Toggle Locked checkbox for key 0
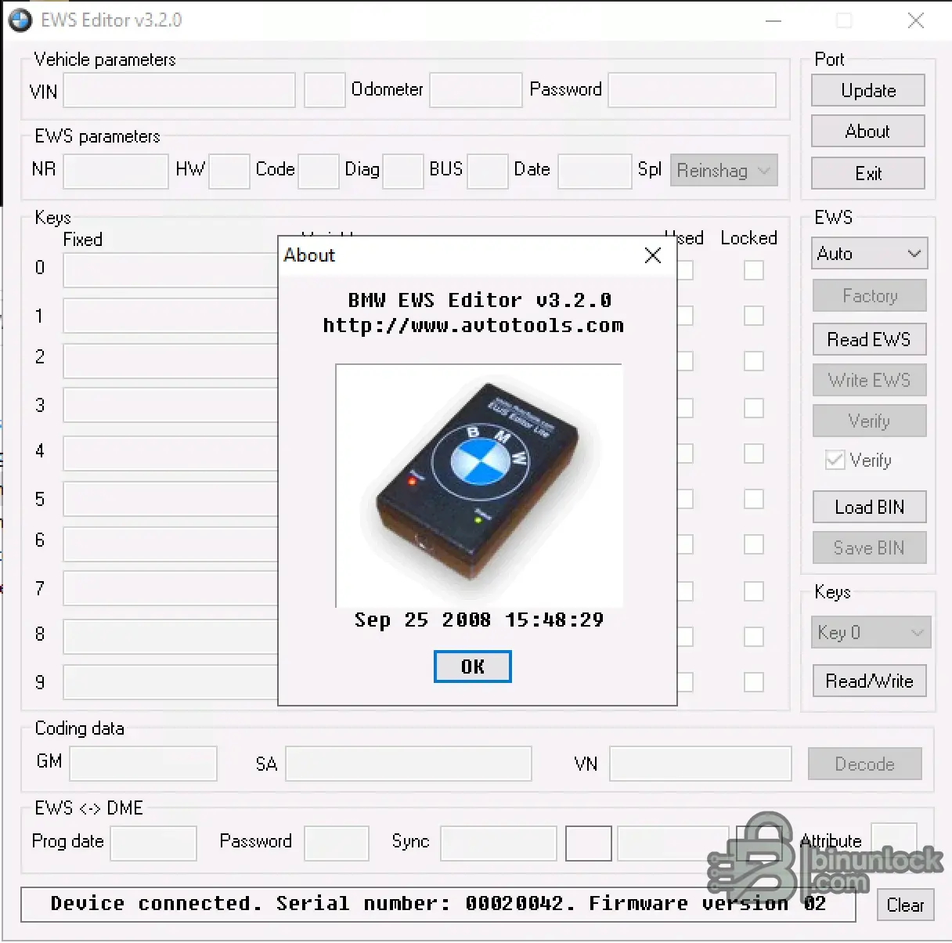This screenshot has width=952, height=943. pyautogui.click(x=754, y=270)
